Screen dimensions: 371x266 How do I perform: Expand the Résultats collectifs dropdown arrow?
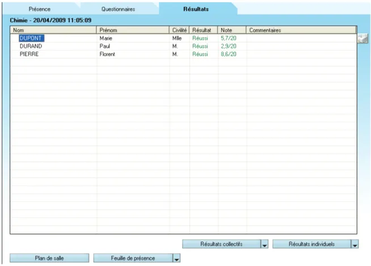coord(264,244)
